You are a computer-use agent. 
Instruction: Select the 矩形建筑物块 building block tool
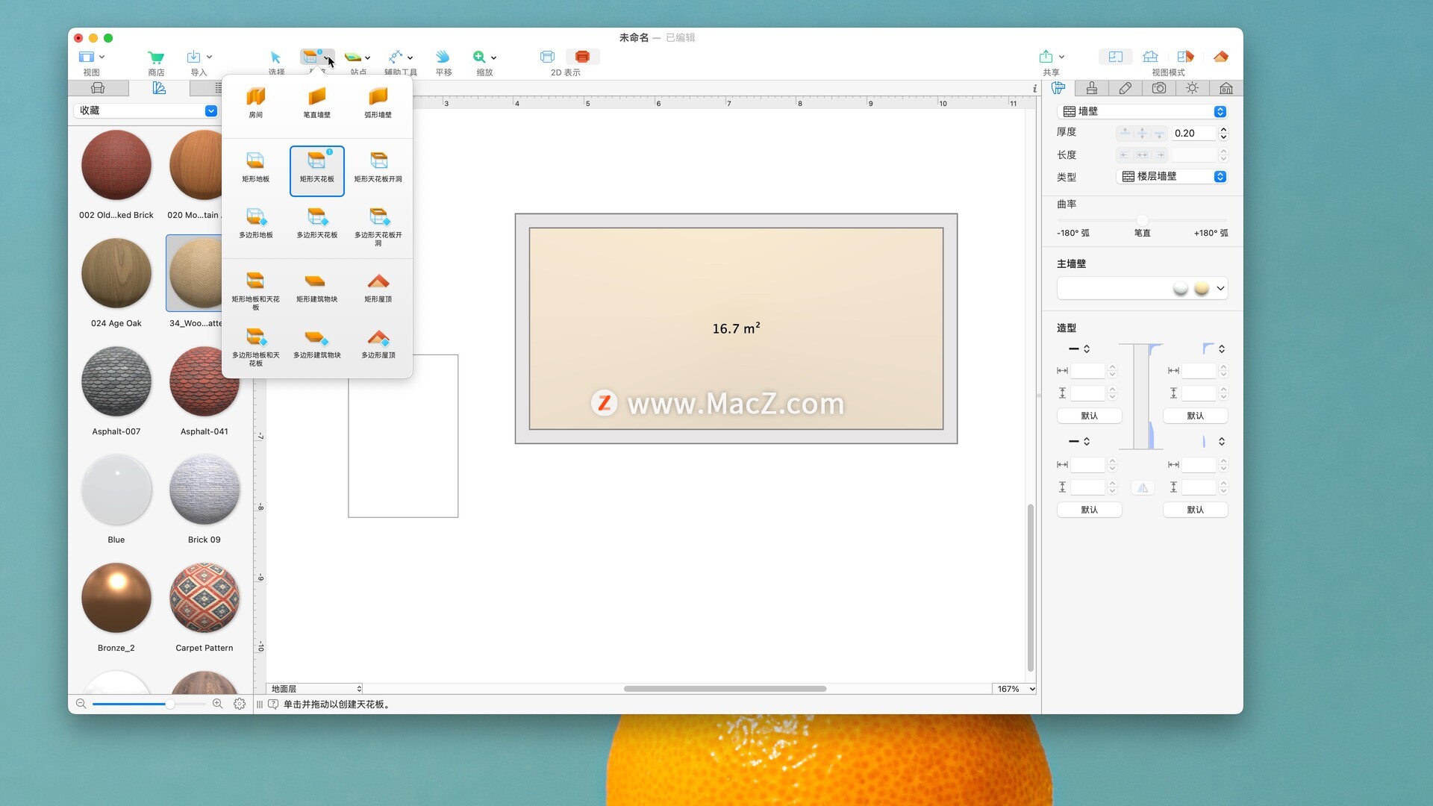[316, 287]
